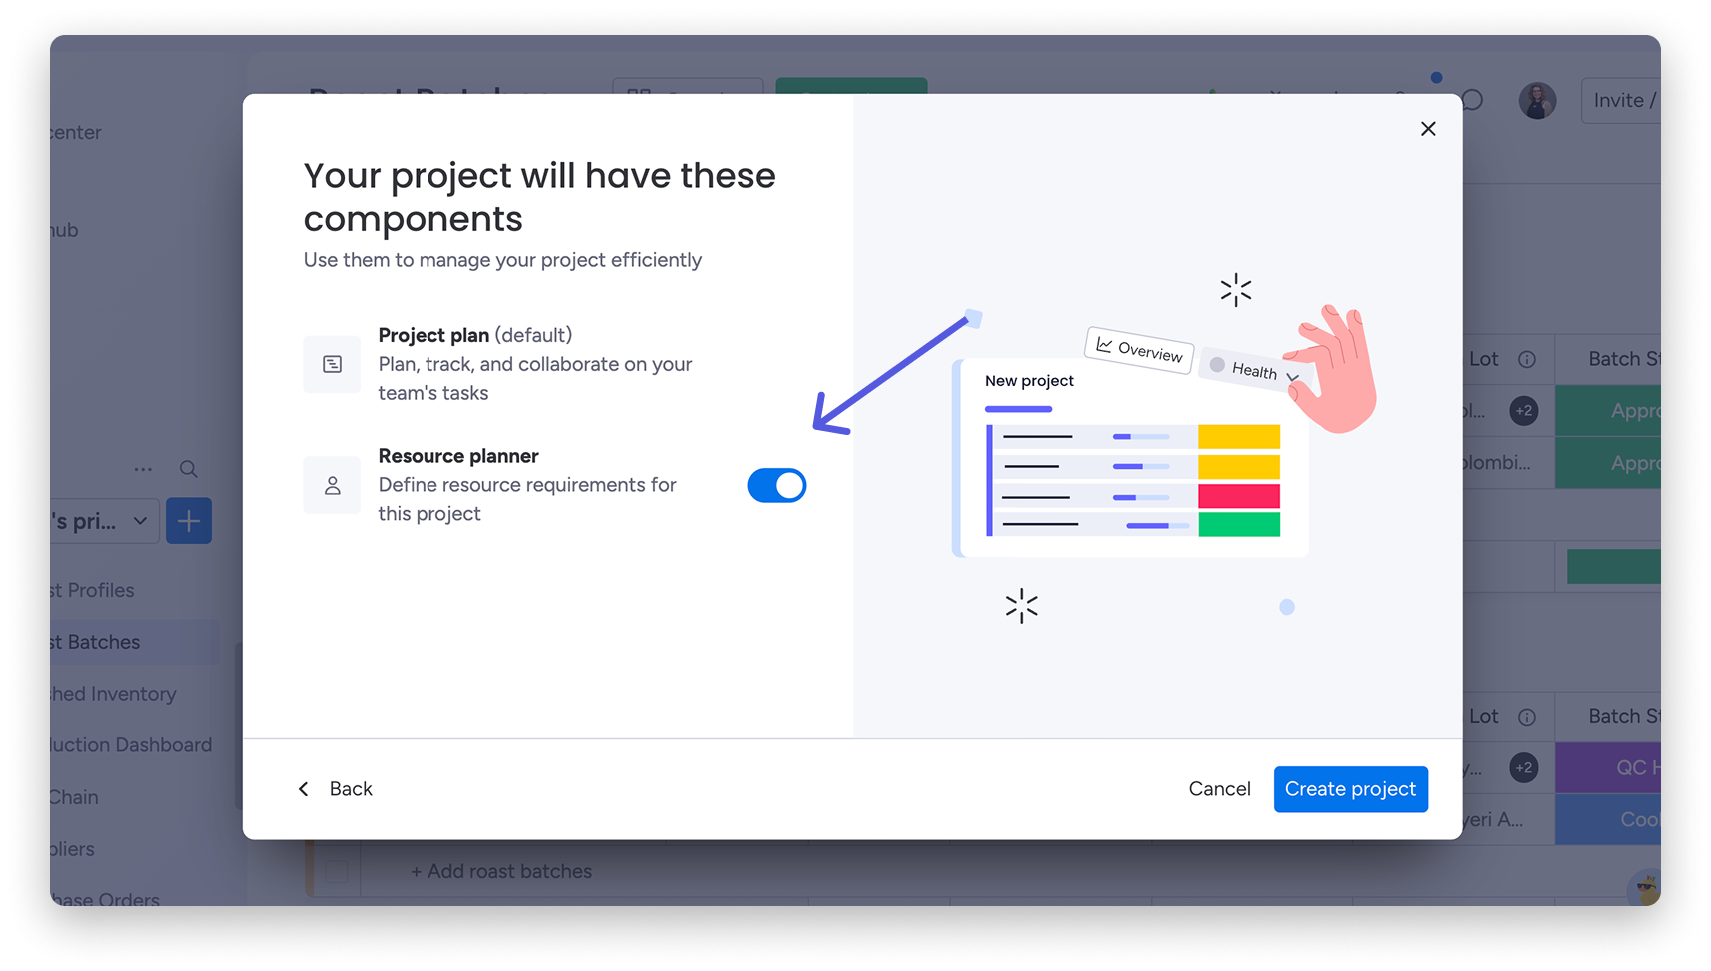Click the +2 badge in the lower table
Screen dimensions: 1711x971
pos(1524,768)
